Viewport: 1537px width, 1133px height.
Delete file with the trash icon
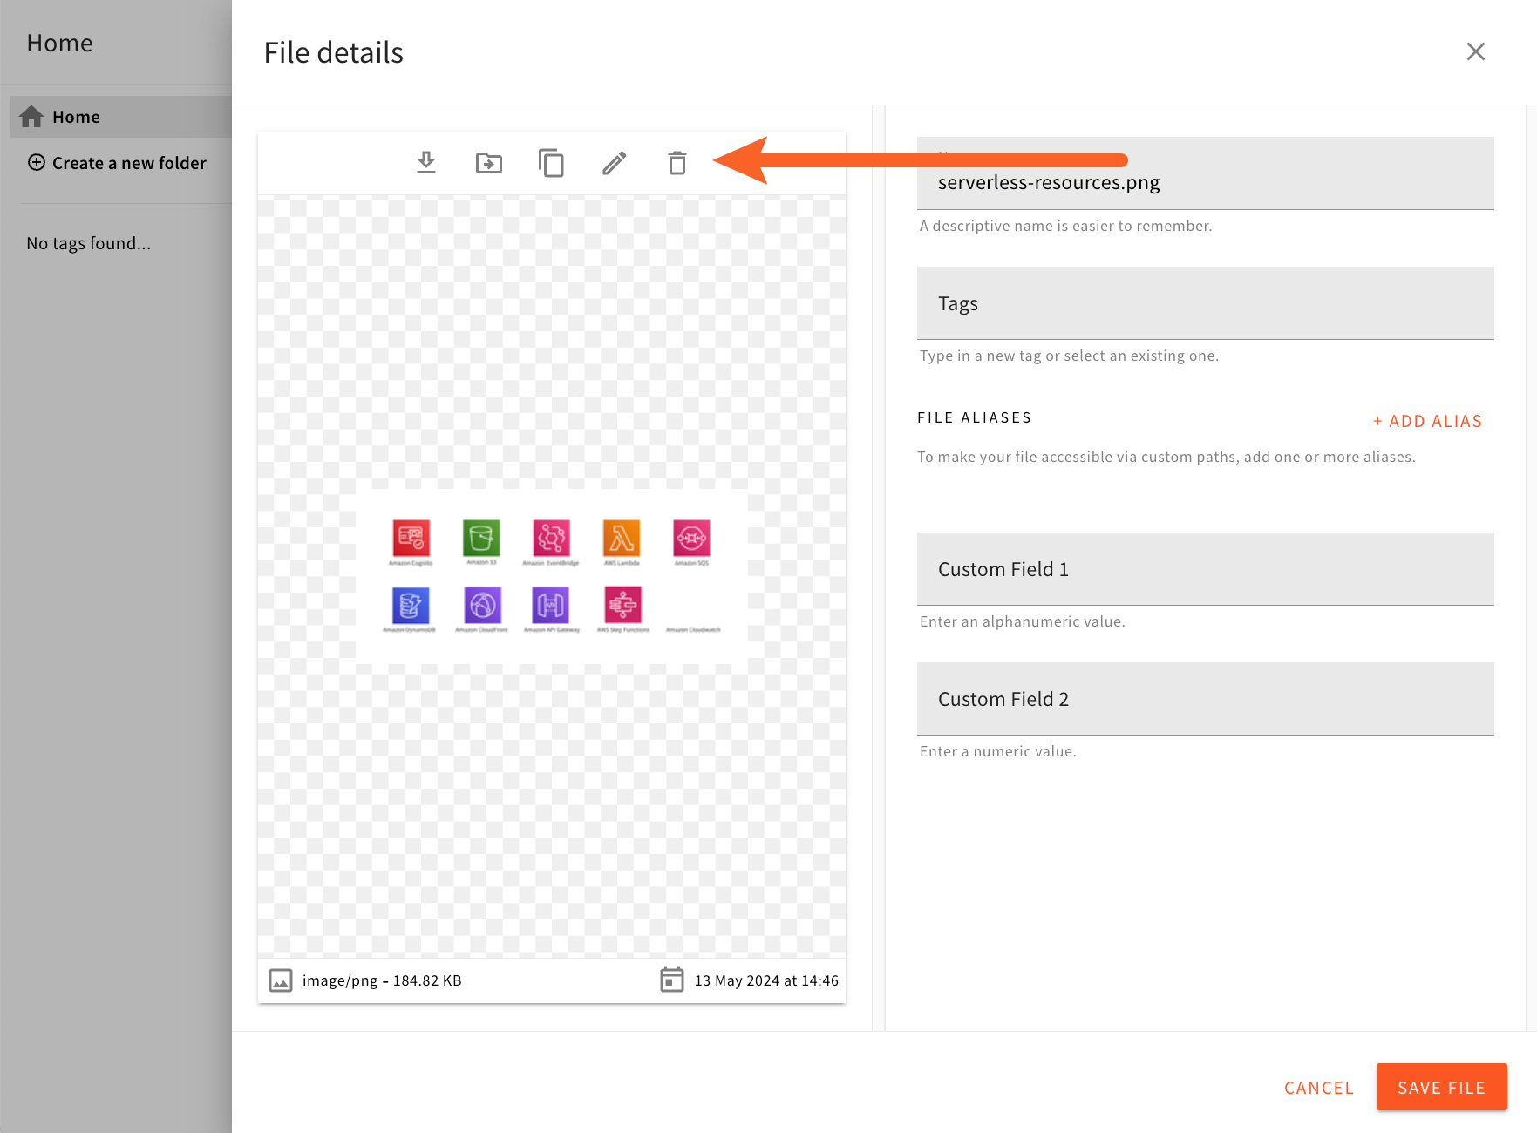(677, 162)
